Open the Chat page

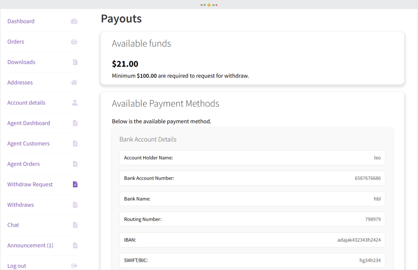click(x=13, y=225)
